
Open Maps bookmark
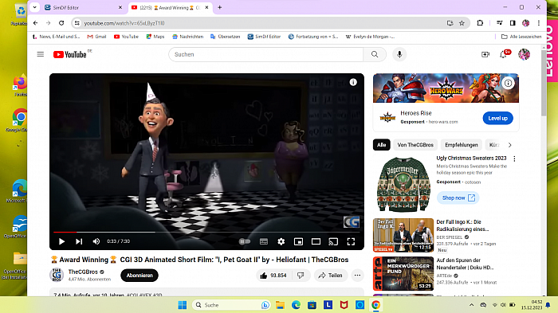[155, 37]
